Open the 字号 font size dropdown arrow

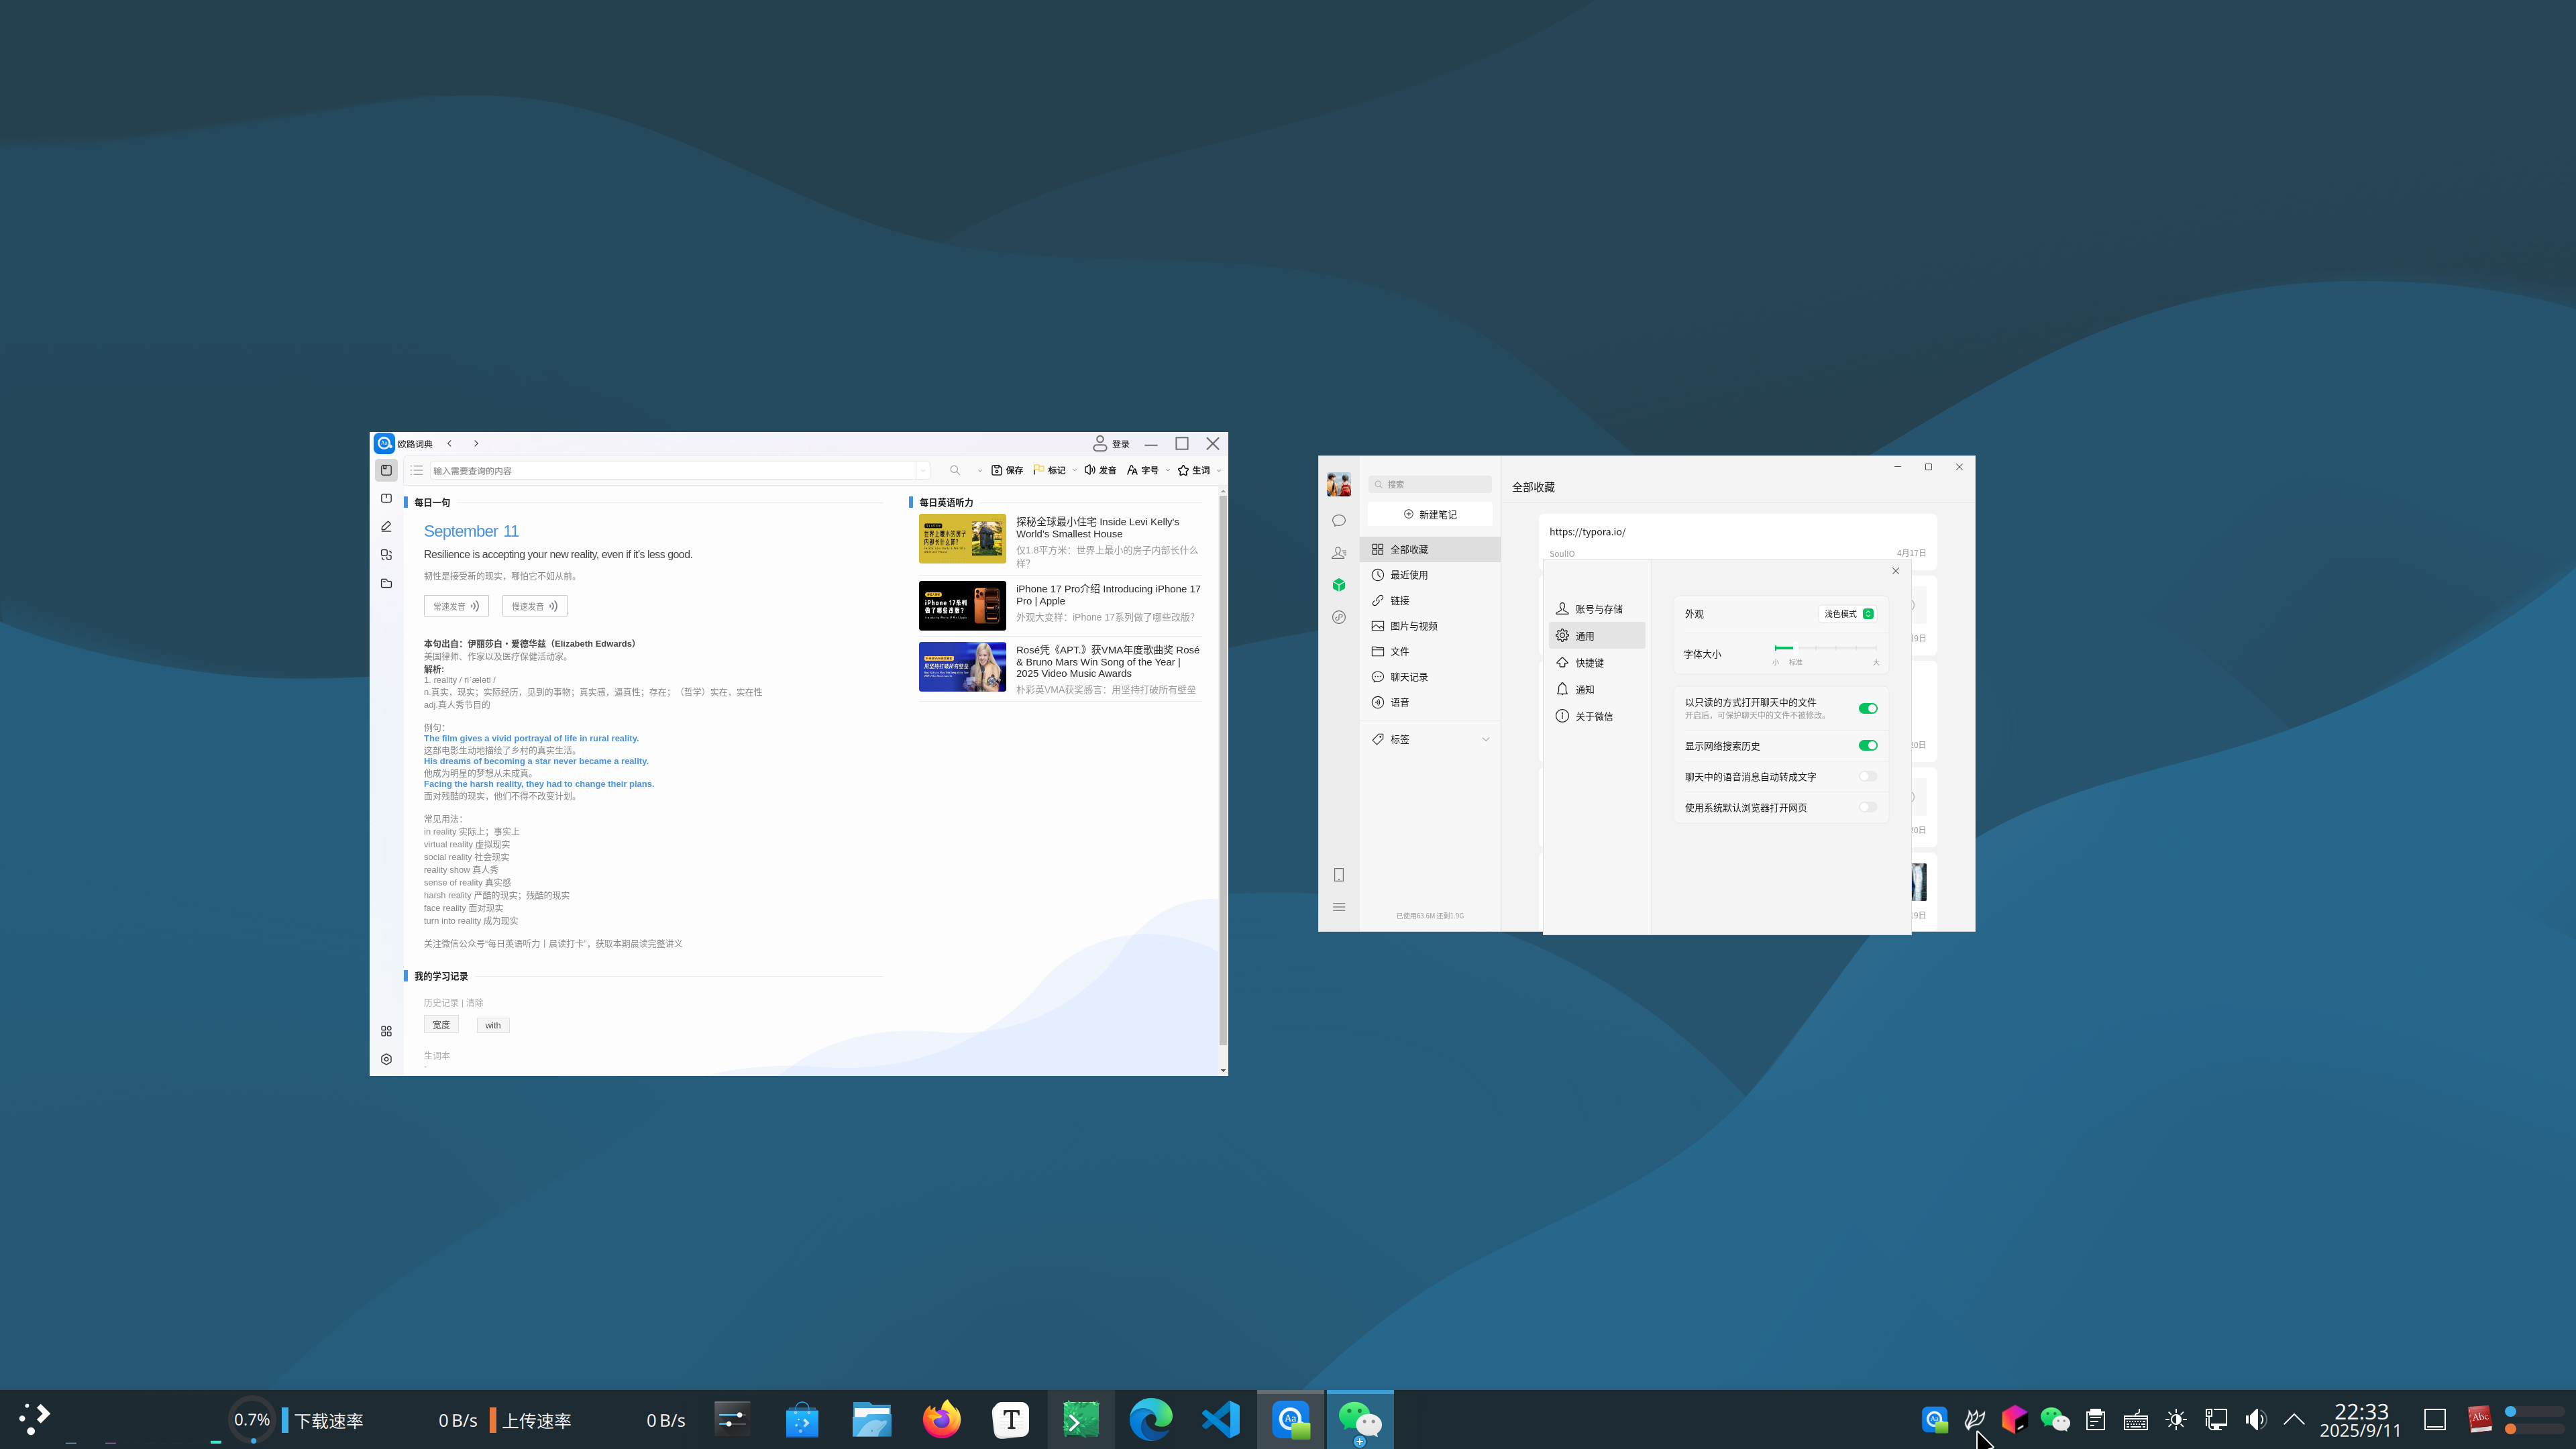tap(1167, 470)
